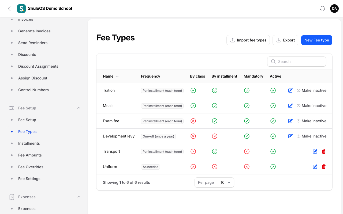Edit the Development levy fee type
The height and width of the screenshot is (214, 343).
[x=290, y=136]
